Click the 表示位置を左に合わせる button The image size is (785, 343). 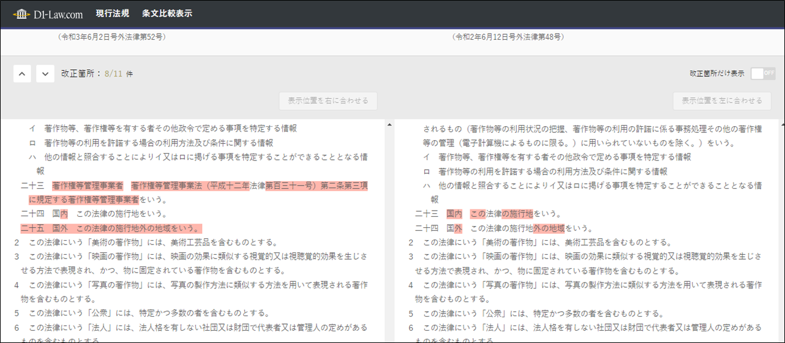point(722,101)
